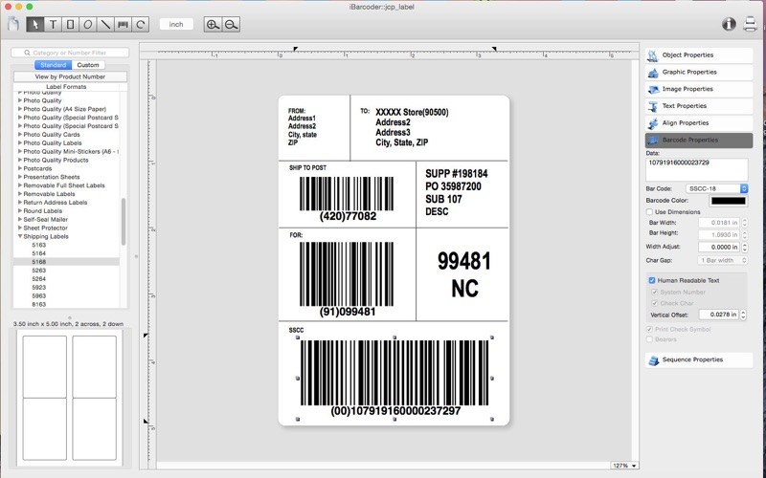Viewport: 766px width, 478px height.
Task: Click the printer icon
Action: (x=750, y=25)
